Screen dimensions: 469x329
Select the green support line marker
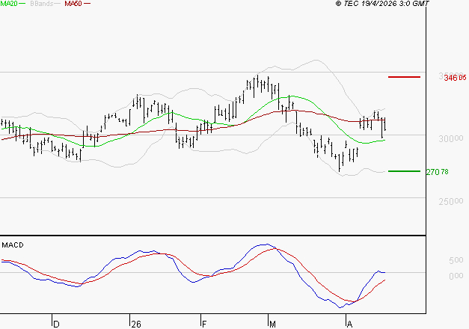pos(405,171)
